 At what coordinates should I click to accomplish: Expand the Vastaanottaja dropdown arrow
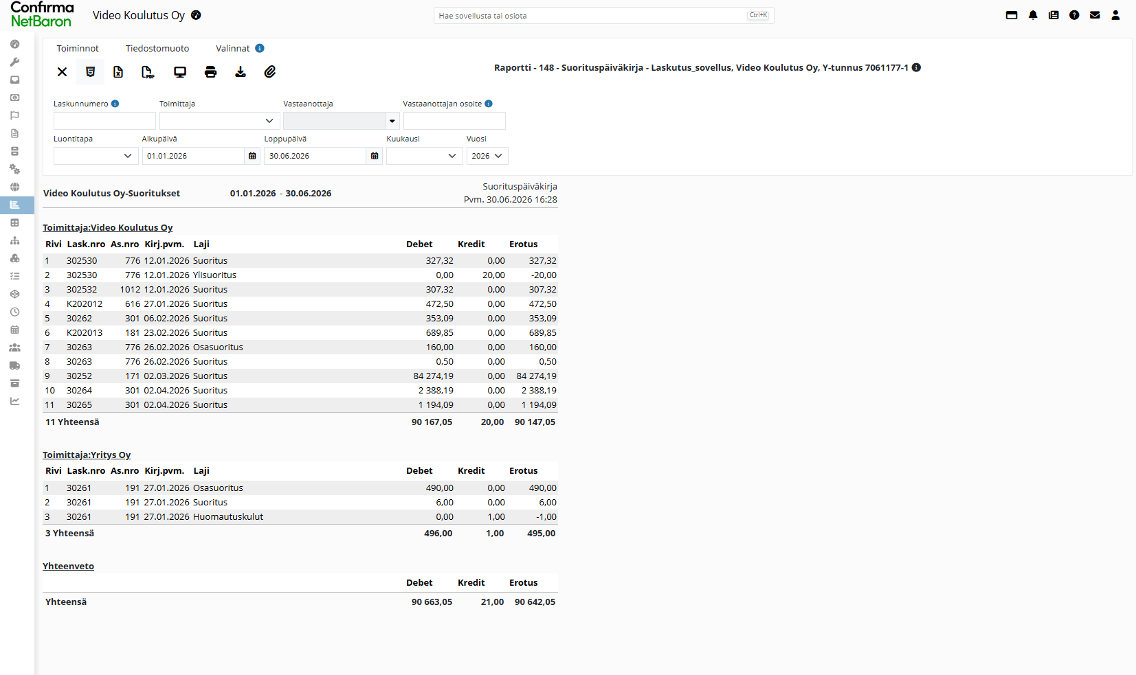click(x=392, y=121)
